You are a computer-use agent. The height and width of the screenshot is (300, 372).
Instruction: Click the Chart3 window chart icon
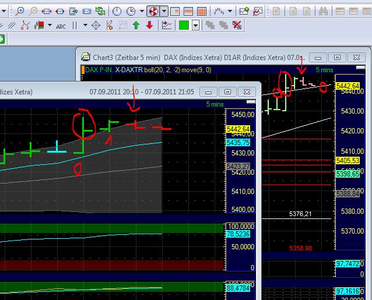(86, 57)
